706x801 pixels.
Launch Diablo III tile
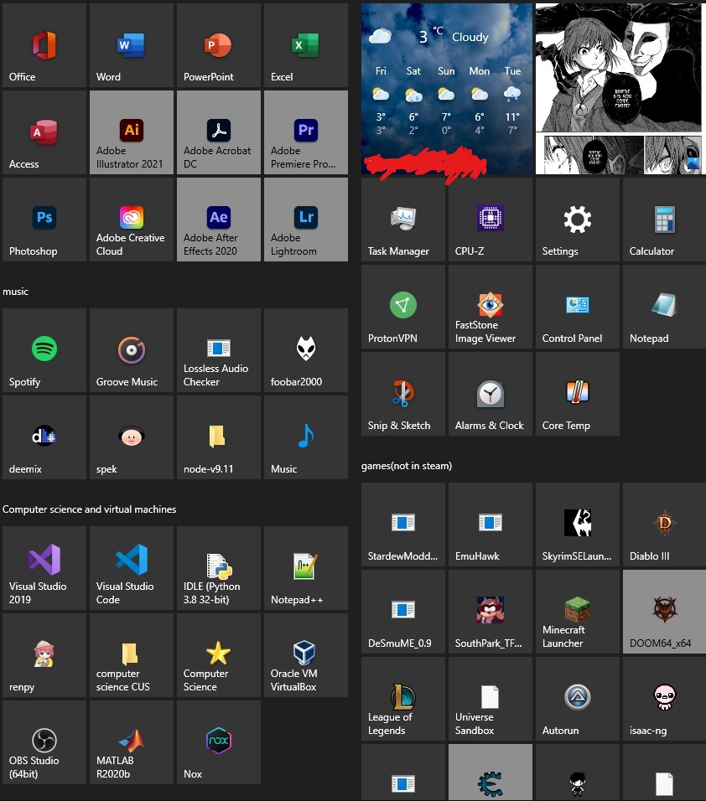click(665, 525)
